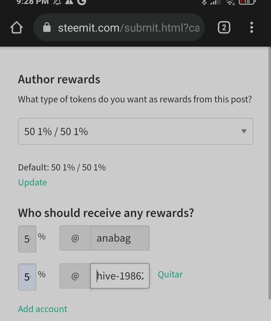Tap the padlock site security icon
Viewport: 271px width, 321px height.
(x=47, y=27)
